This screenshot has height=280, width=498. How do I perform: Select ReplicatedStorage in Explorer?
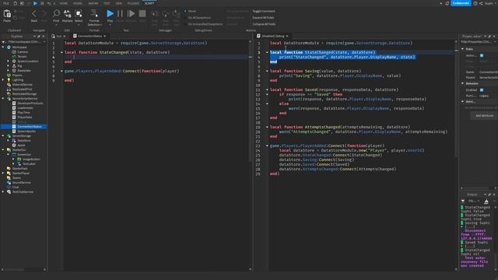[x=24, y=94]
